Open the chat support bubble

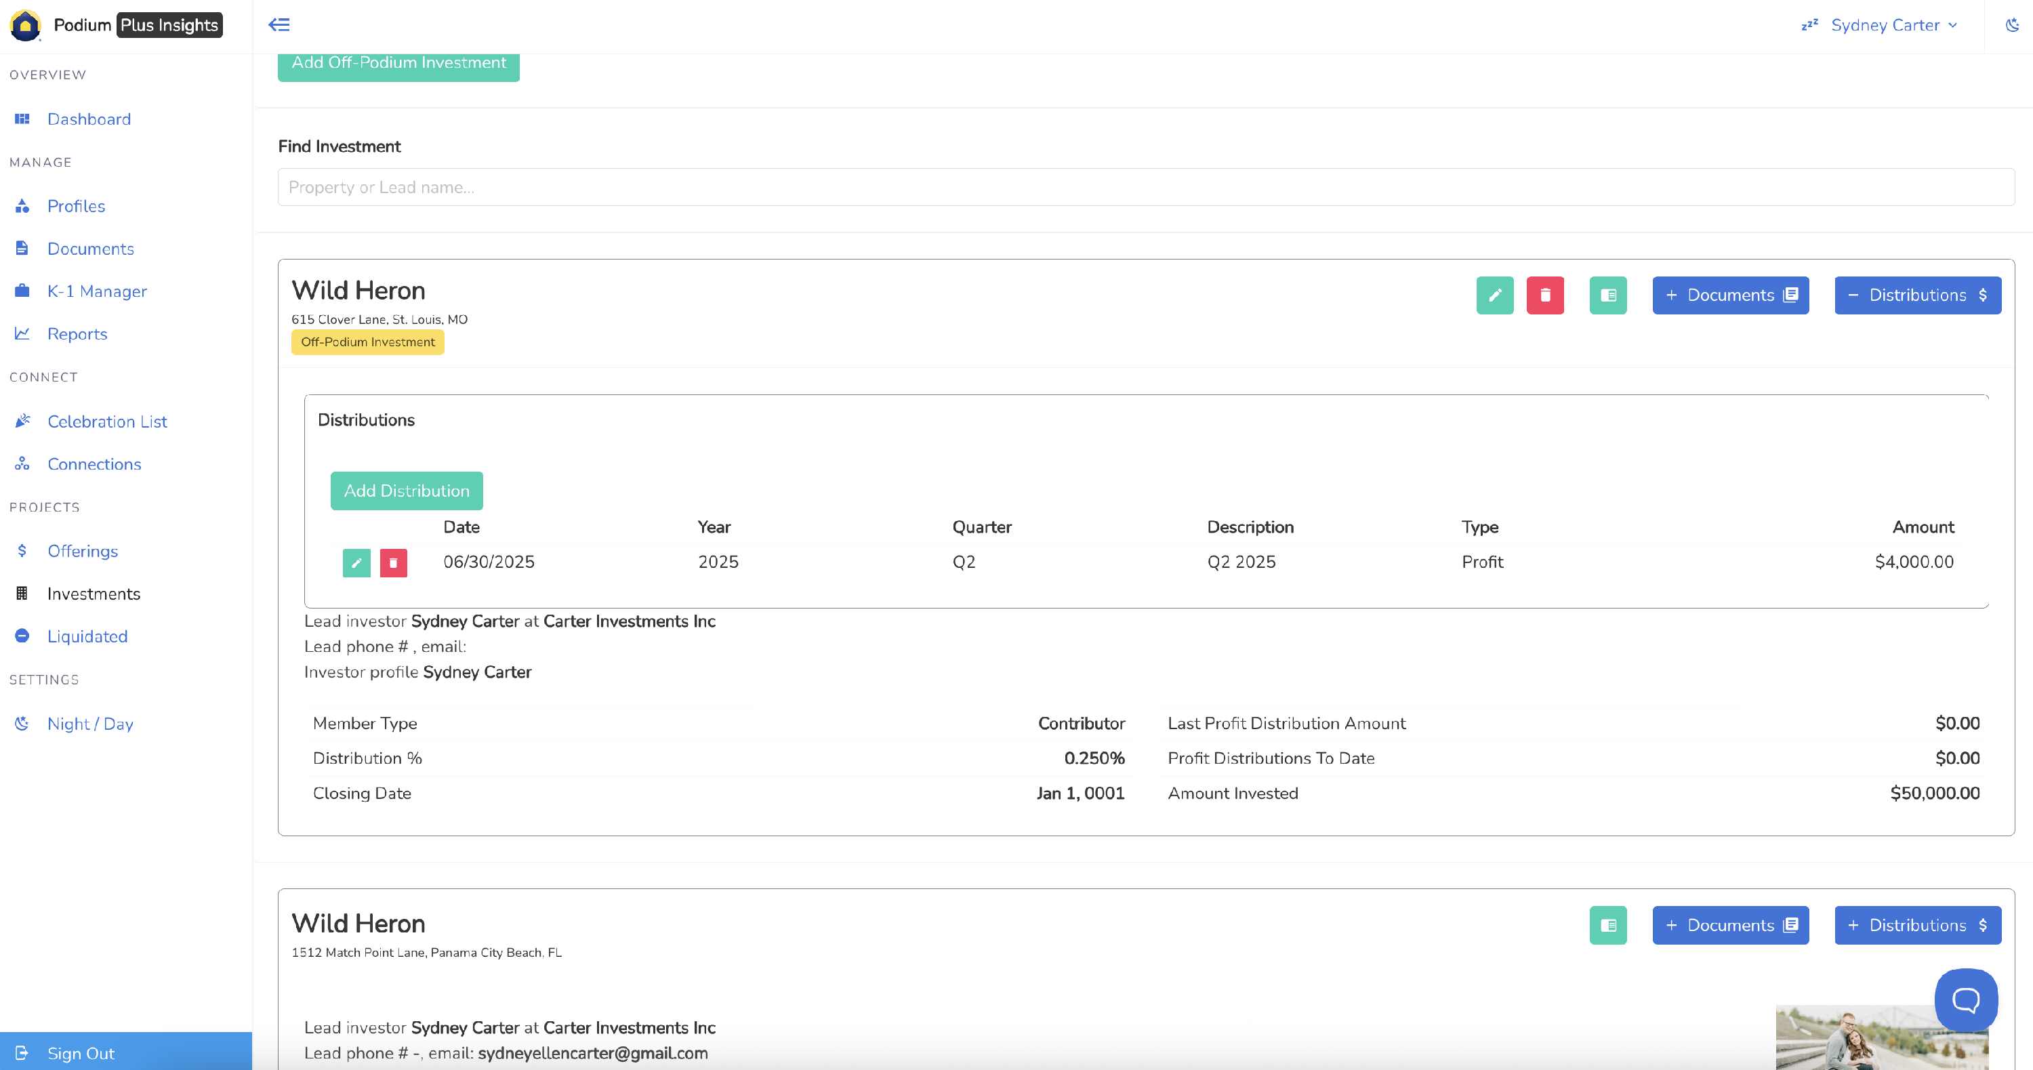pos(1965,1000)
